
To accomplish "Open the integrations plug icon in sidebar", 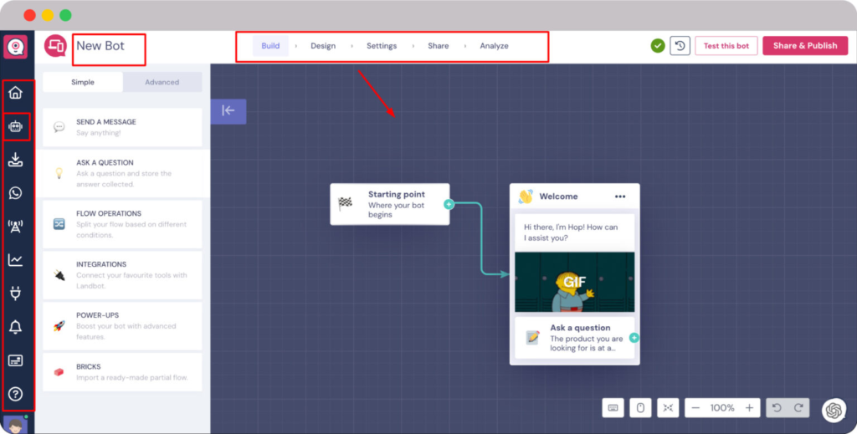I will point(15,294).
